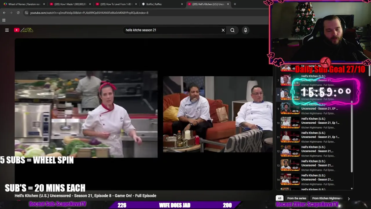Close the Wheel of Names tab

pos(44,4)
